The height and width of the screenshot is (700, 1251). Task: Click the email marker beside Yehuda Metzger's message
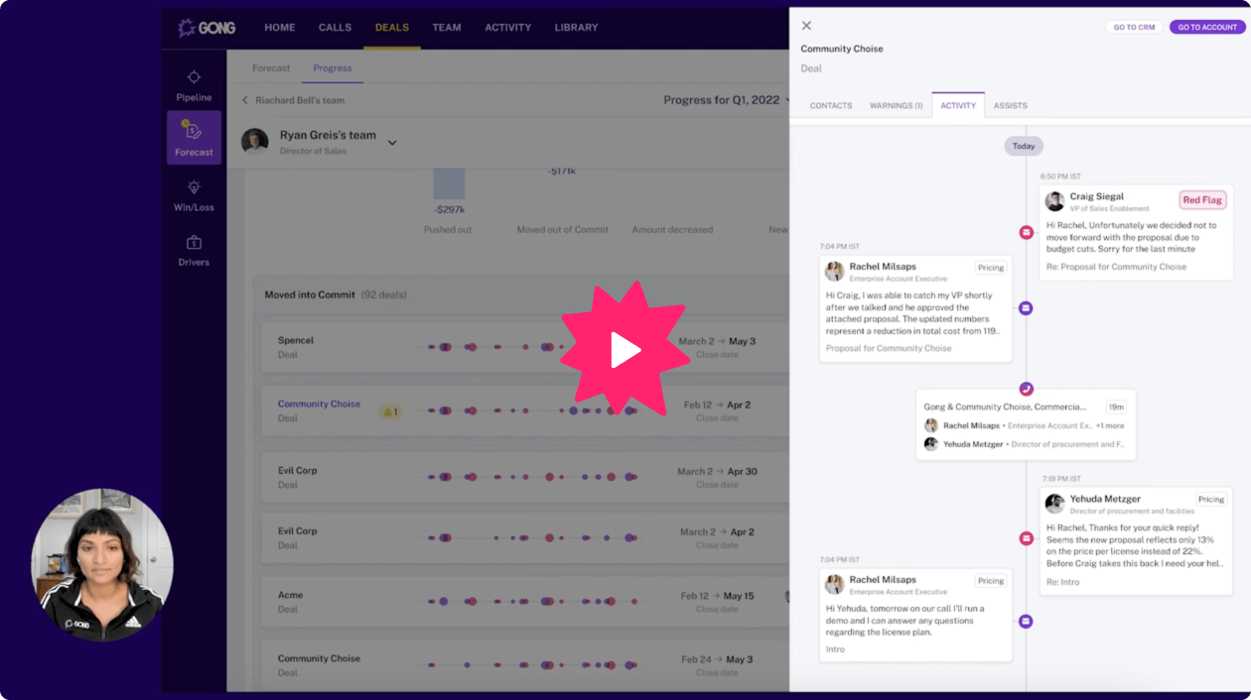click(1026, 538)
